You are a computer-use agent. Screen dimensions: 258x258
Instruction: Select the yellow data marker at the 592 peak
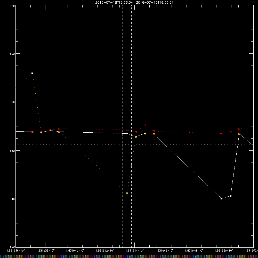click(33, 73)
